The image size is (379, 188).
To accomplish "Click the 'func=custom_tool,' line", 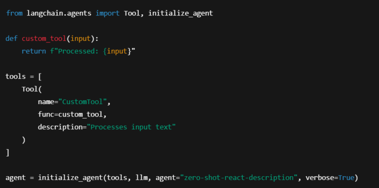I will tap(72, 114).
